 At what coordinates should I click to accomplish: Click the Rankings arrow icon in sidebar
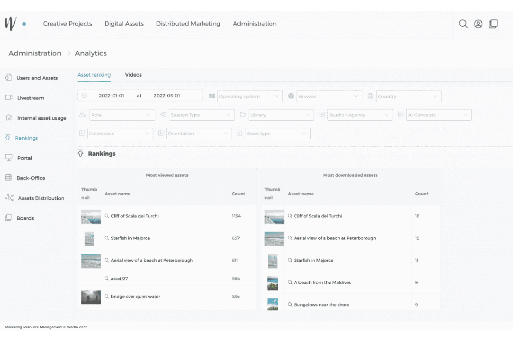(8, 138)
